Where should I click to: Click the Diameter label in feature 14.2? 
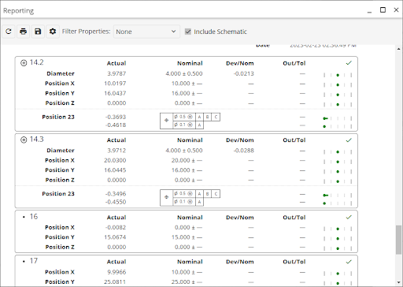(61, 73)
